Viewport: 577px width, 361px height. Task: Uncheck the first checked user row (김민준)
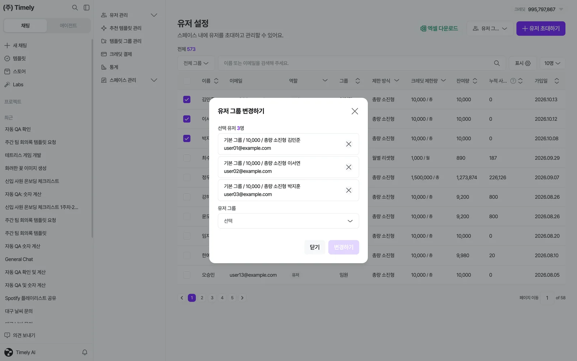tap(187, 100)
